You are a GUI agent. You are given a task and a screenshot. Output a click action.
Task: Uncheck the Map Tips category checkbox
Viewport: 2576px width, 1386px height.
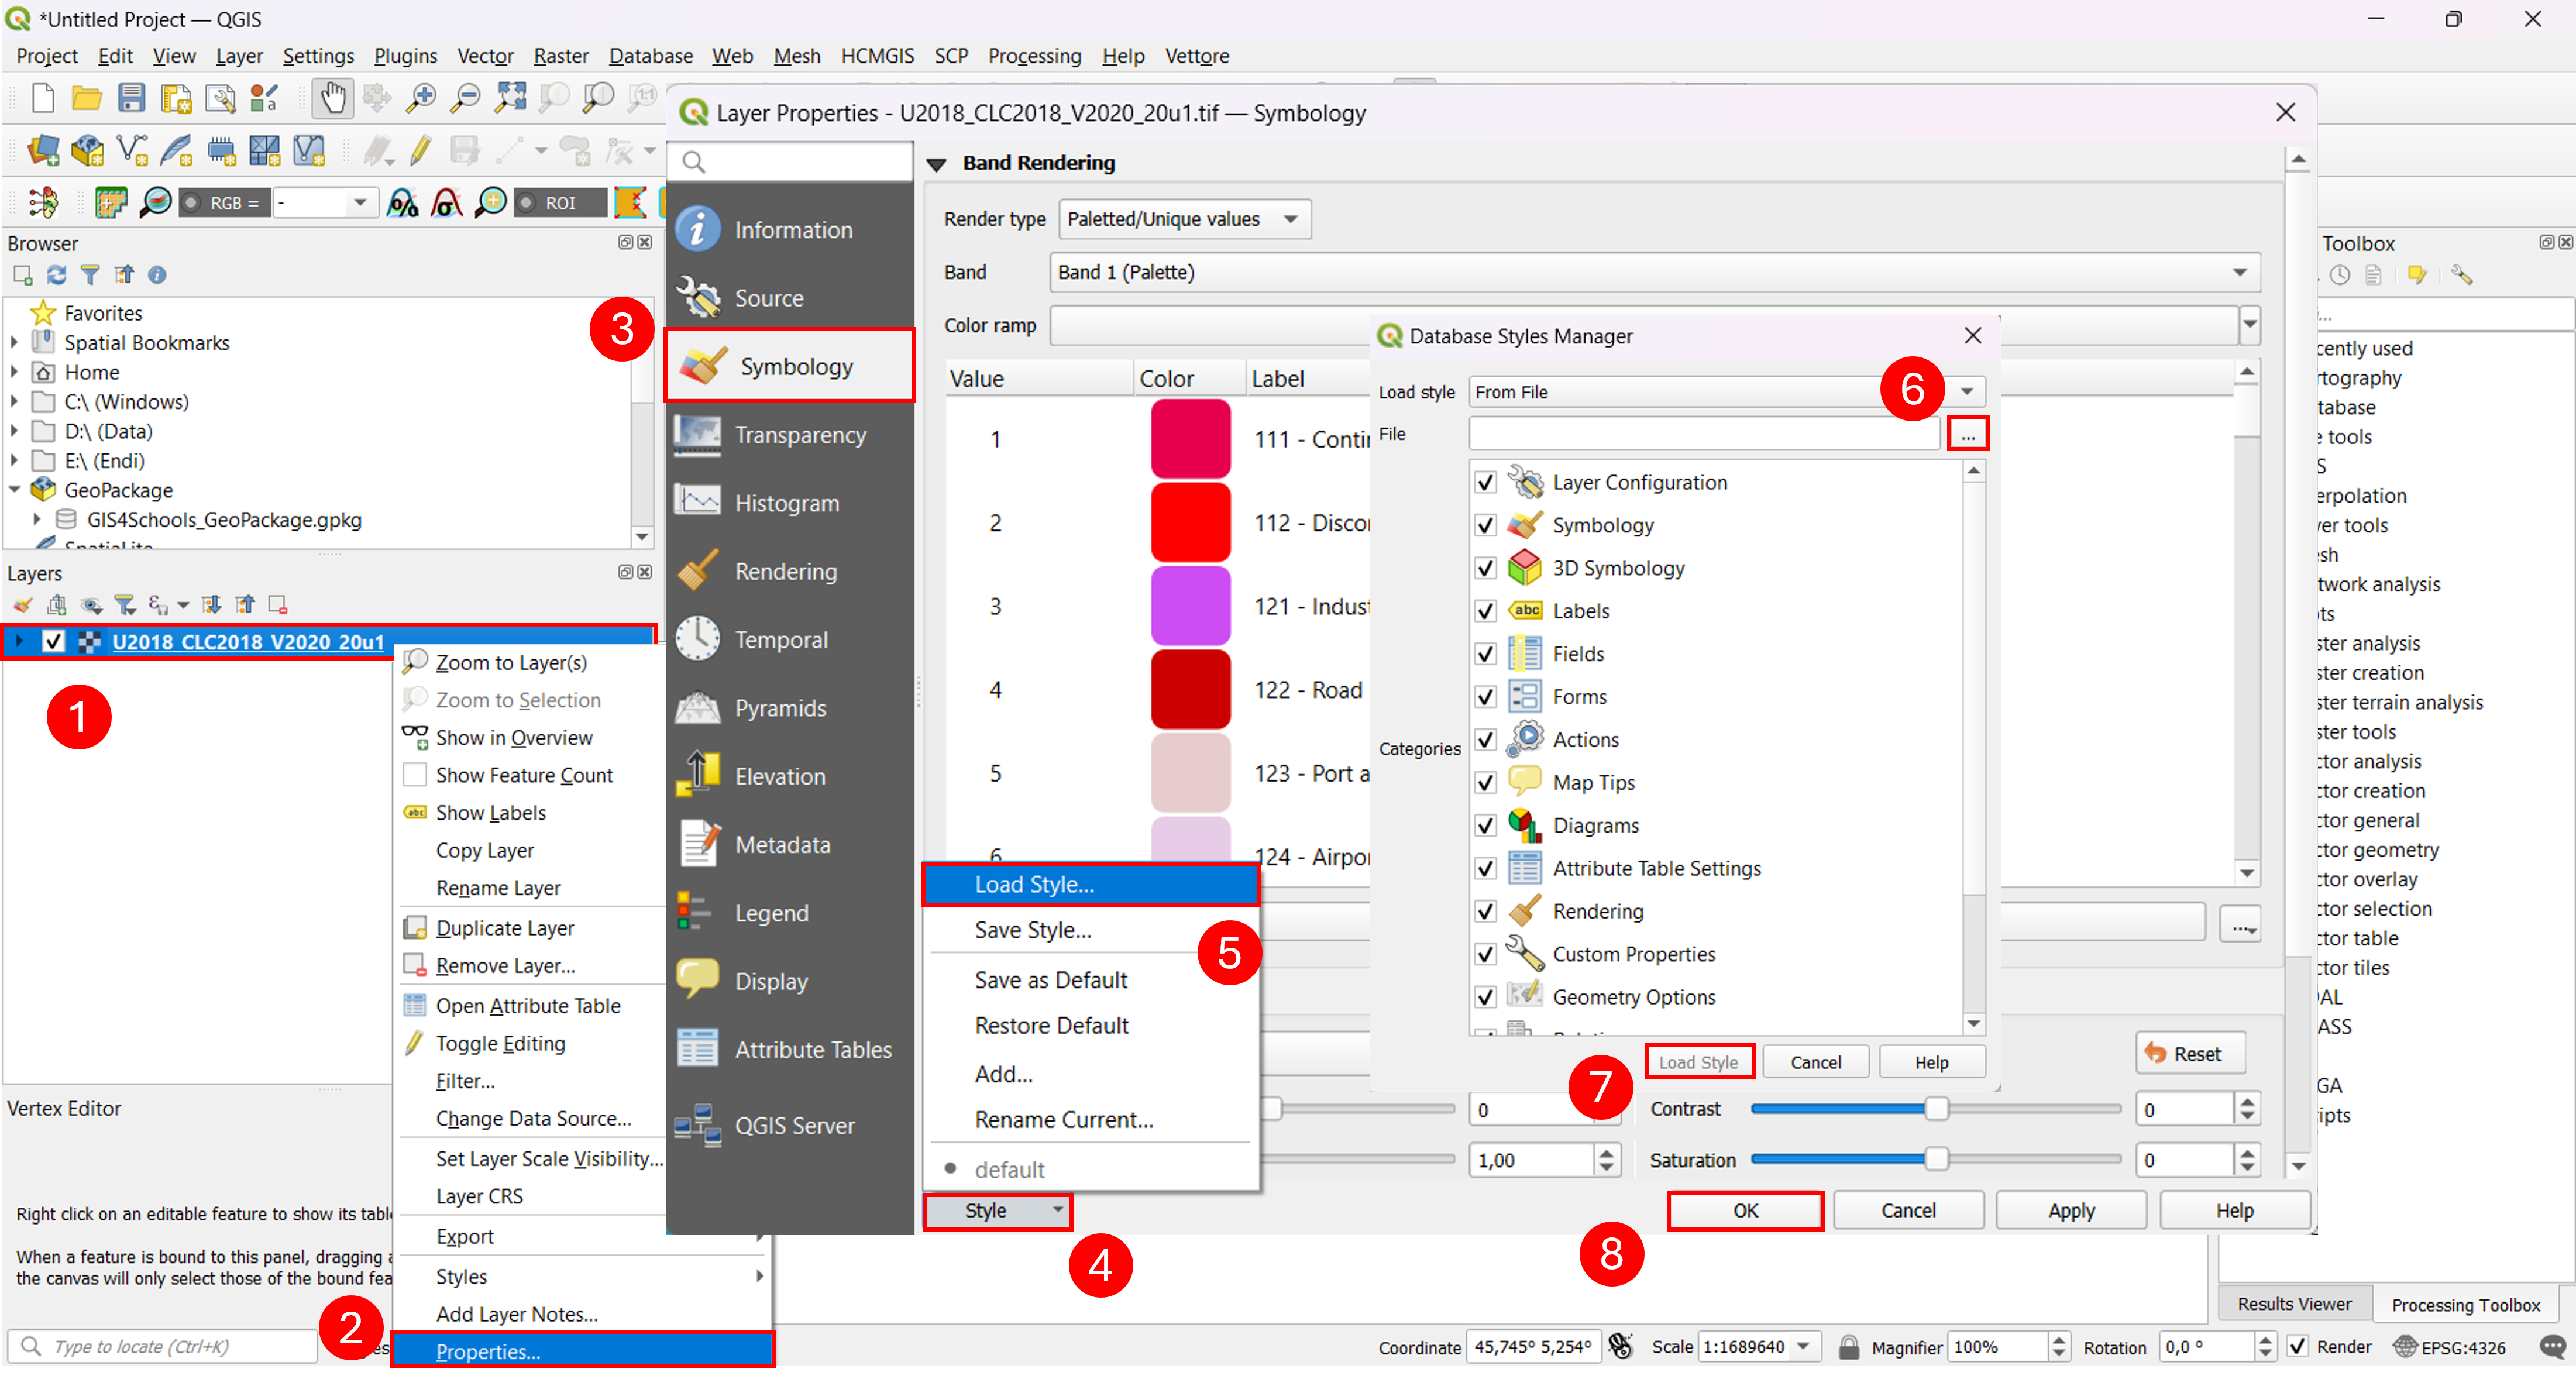[x=1485, y=783]
